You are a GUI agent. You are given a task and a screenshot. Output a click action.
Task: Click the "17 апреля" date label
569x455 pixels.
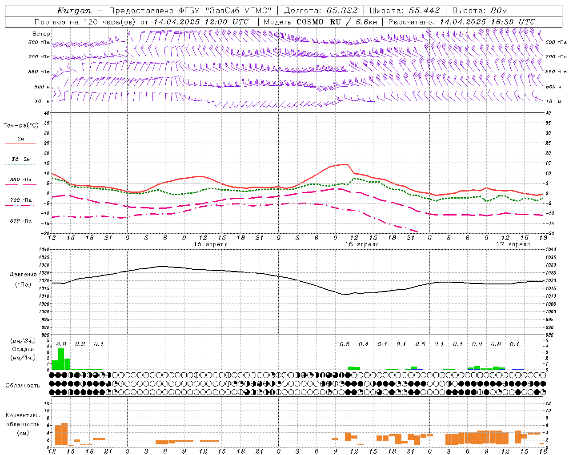[513, 244]
